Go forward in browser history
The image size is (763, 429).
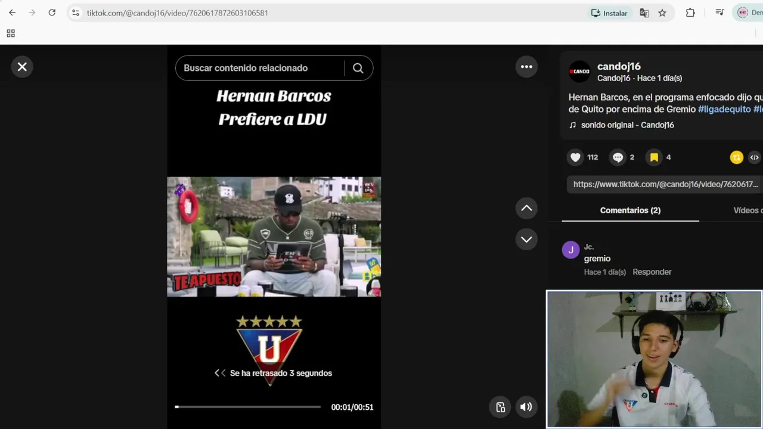[32, 13]
